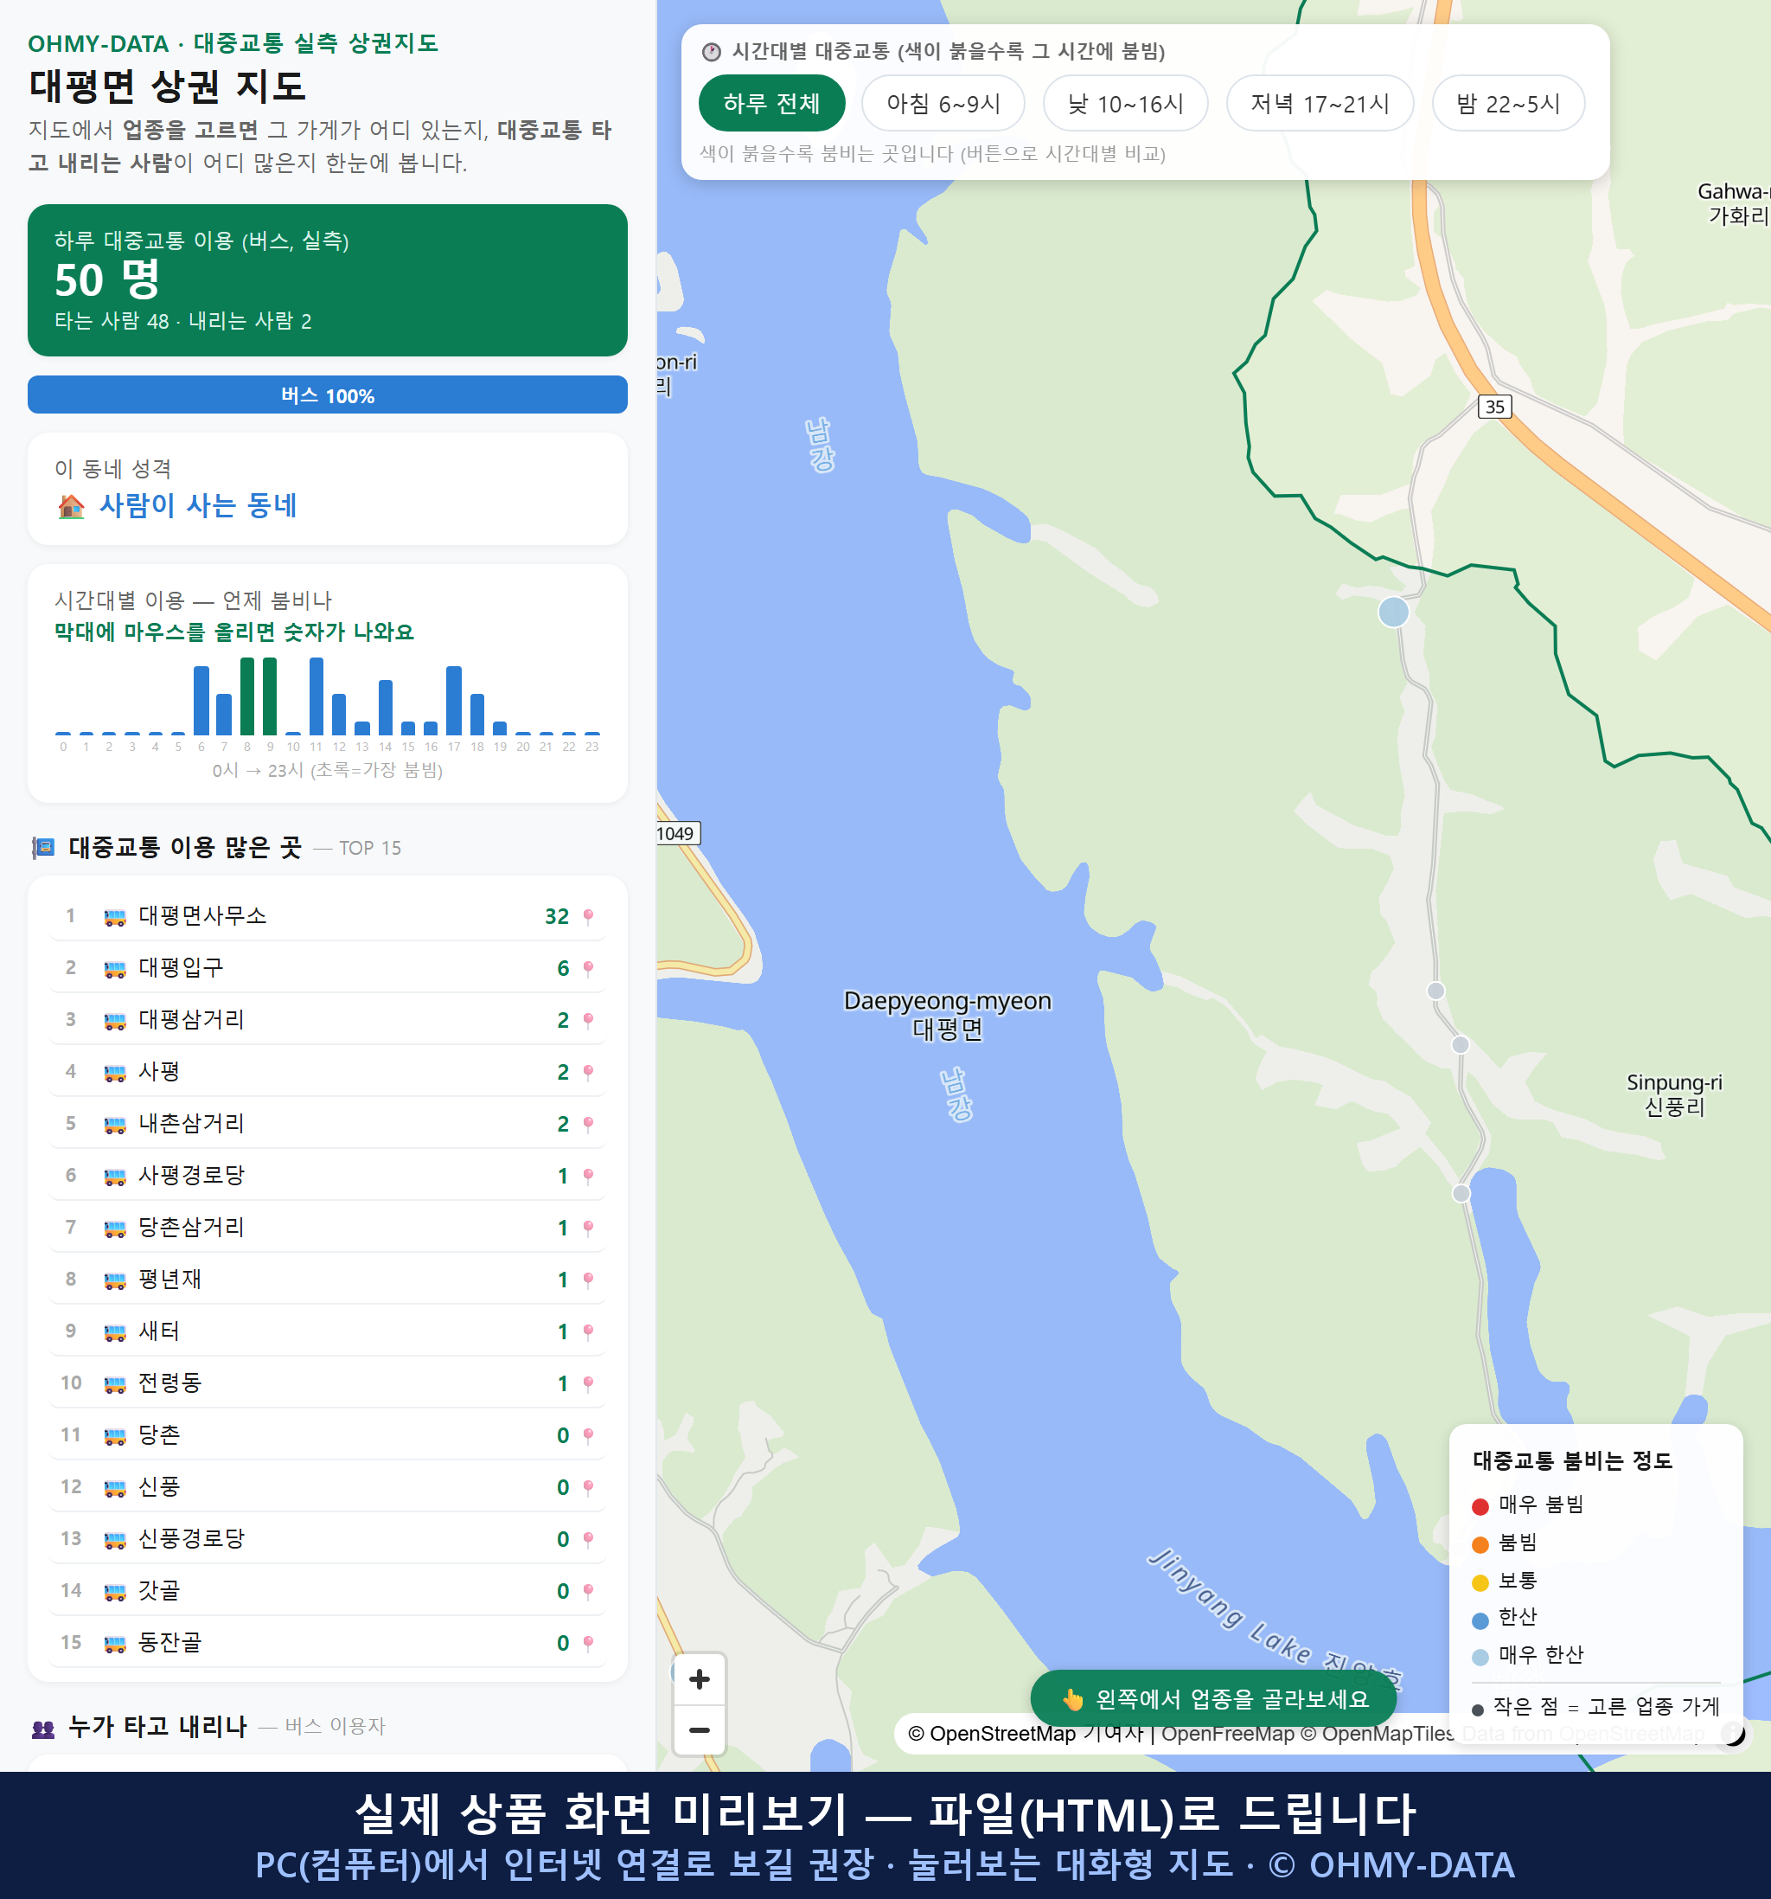Click the people icon next to 누가 타고 내리나
The width and height of the screenshot is (1771, 1899).
44,1728
